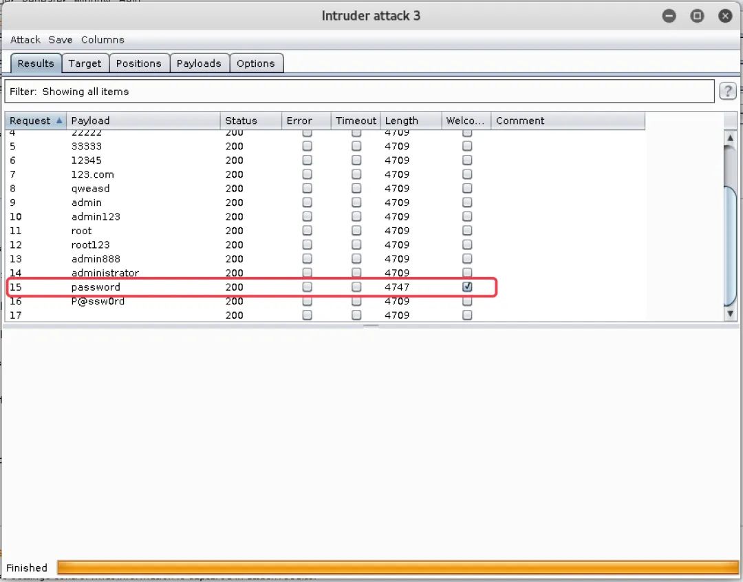The width and height of the screenshot is (743, 582).
Task: Sort by the Status column header
Action: coord(250,121)
